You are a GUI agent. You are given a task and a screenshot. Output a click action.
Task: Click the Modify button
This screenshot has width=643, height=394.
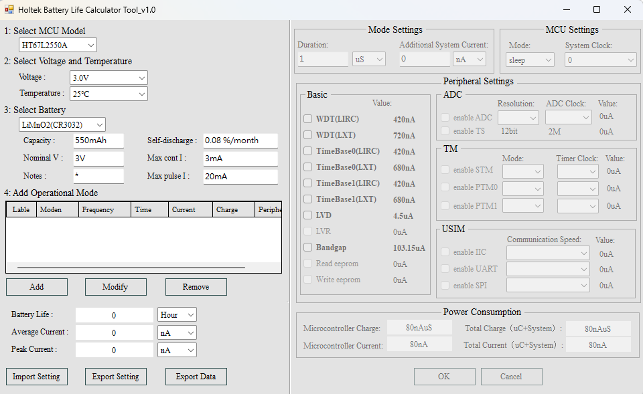115,287
